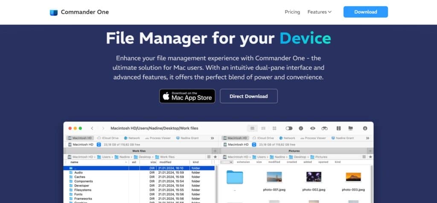Viewport: 437px width, 203px height.
Task: Select the Process Viewer tab in left pane
Action: point(157,138)
